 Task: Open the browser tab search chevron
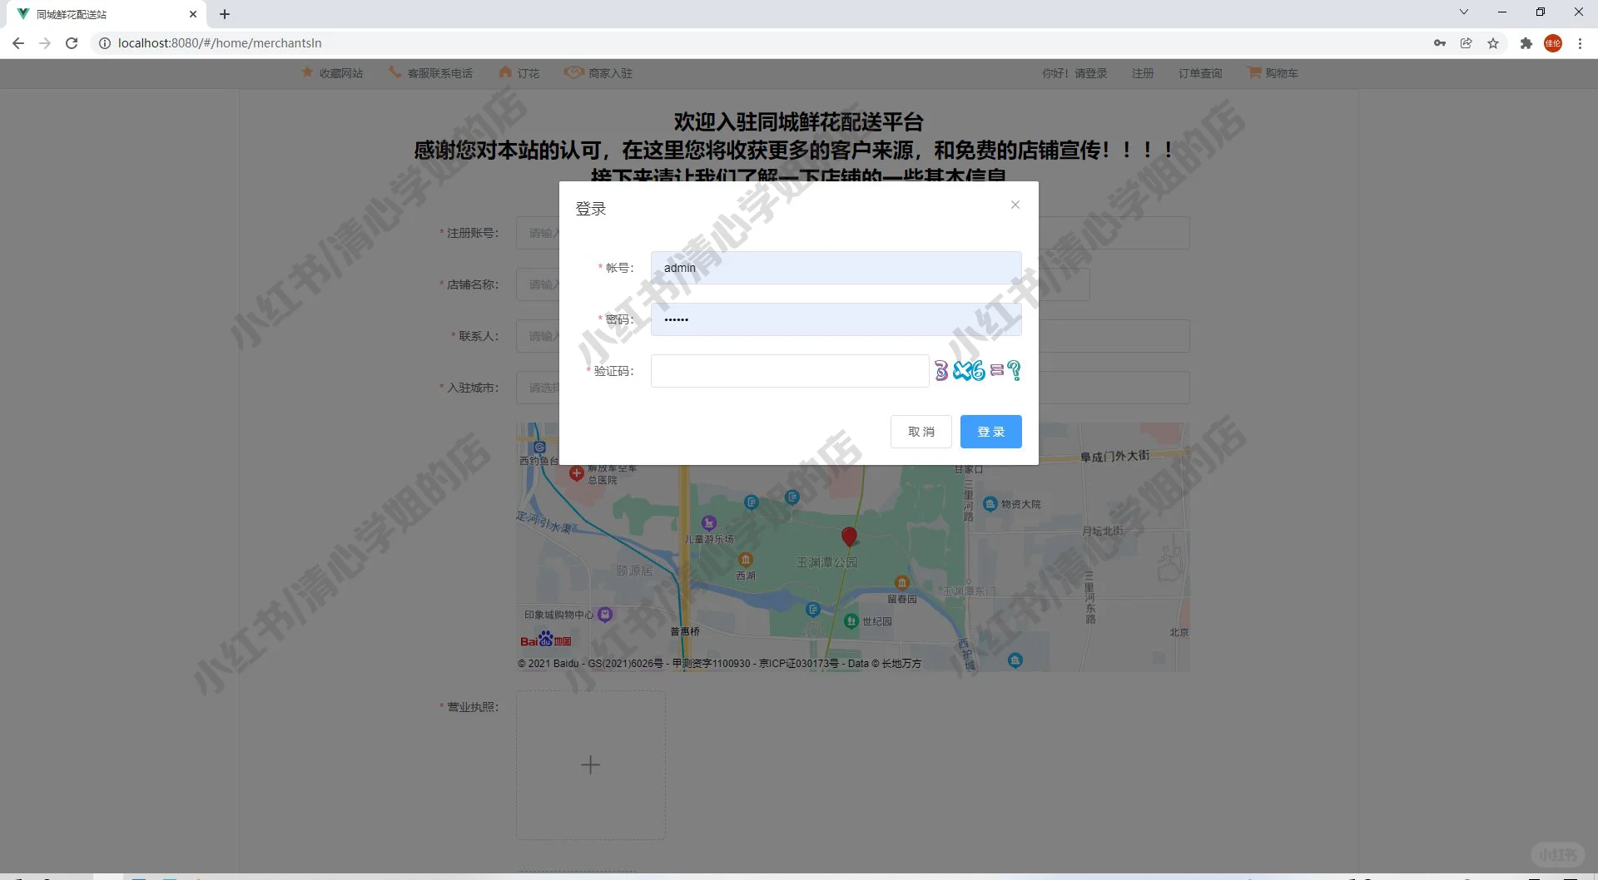click(1462, 12)
